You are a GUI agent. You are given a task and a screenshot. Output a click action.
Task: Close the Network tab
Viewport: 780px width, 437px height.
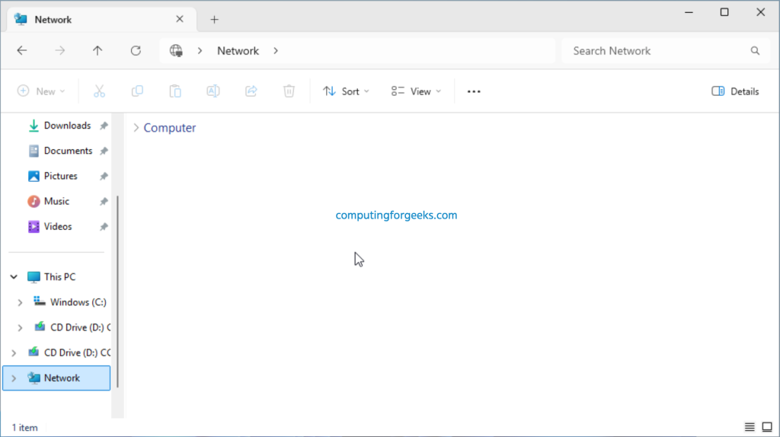pyautogui.click(x=180, y=19)
